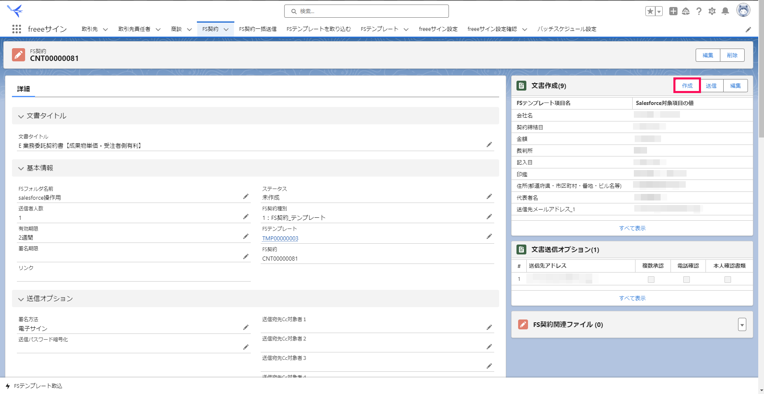Go to the 取引先 tab

click(x=89, y=29)
